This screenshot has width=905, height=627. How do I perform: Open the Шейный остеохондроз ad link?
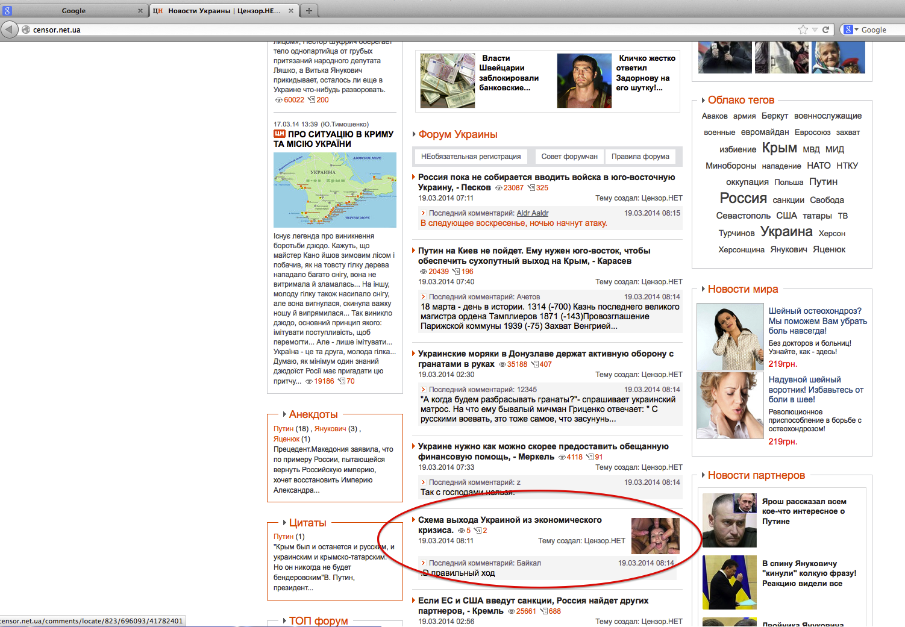click(818, 320)
